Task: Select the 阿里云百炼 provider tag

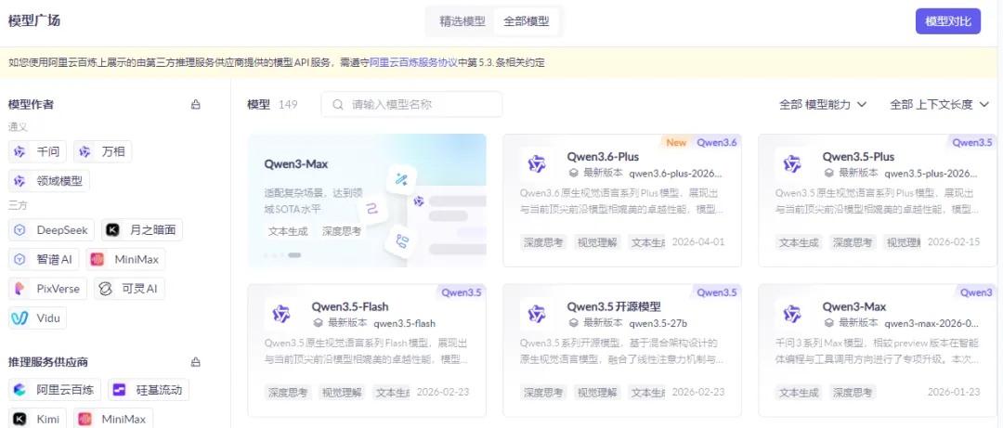Action: 55,389
